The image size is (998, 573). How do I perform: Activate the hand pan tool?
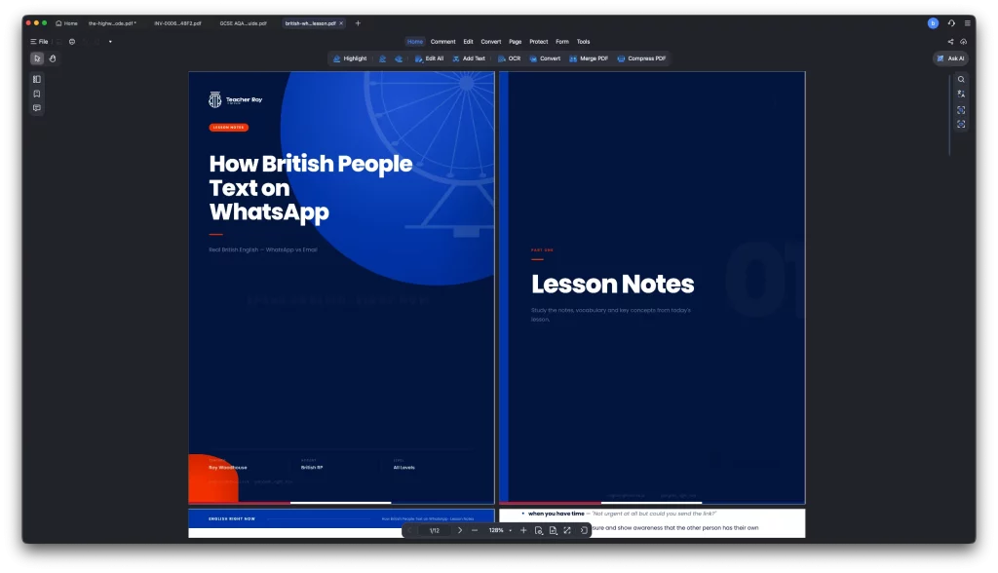(53, 58)
